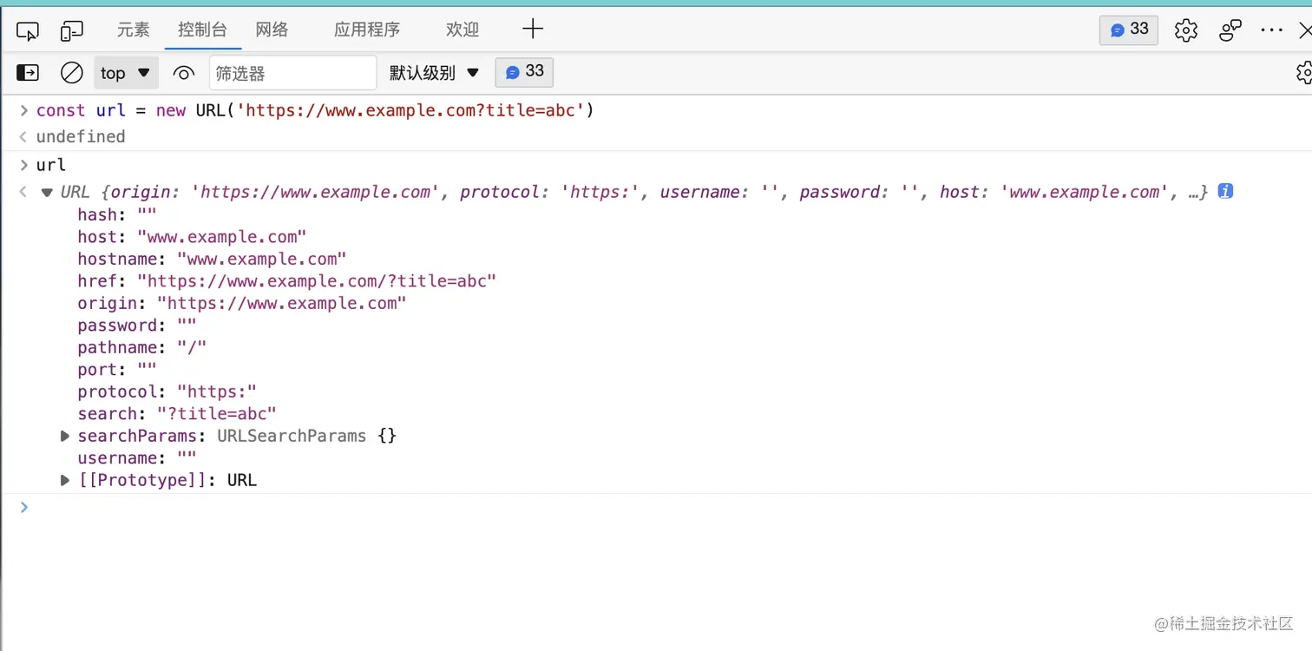Clear the console with the ban icon

[x=71, y=73]
